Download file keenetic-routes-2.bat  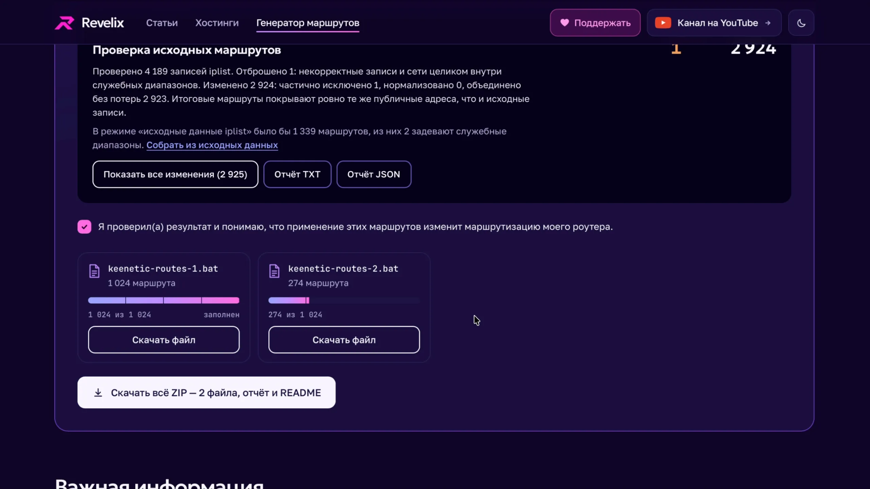pyautogui.click(x=344, y=340)
